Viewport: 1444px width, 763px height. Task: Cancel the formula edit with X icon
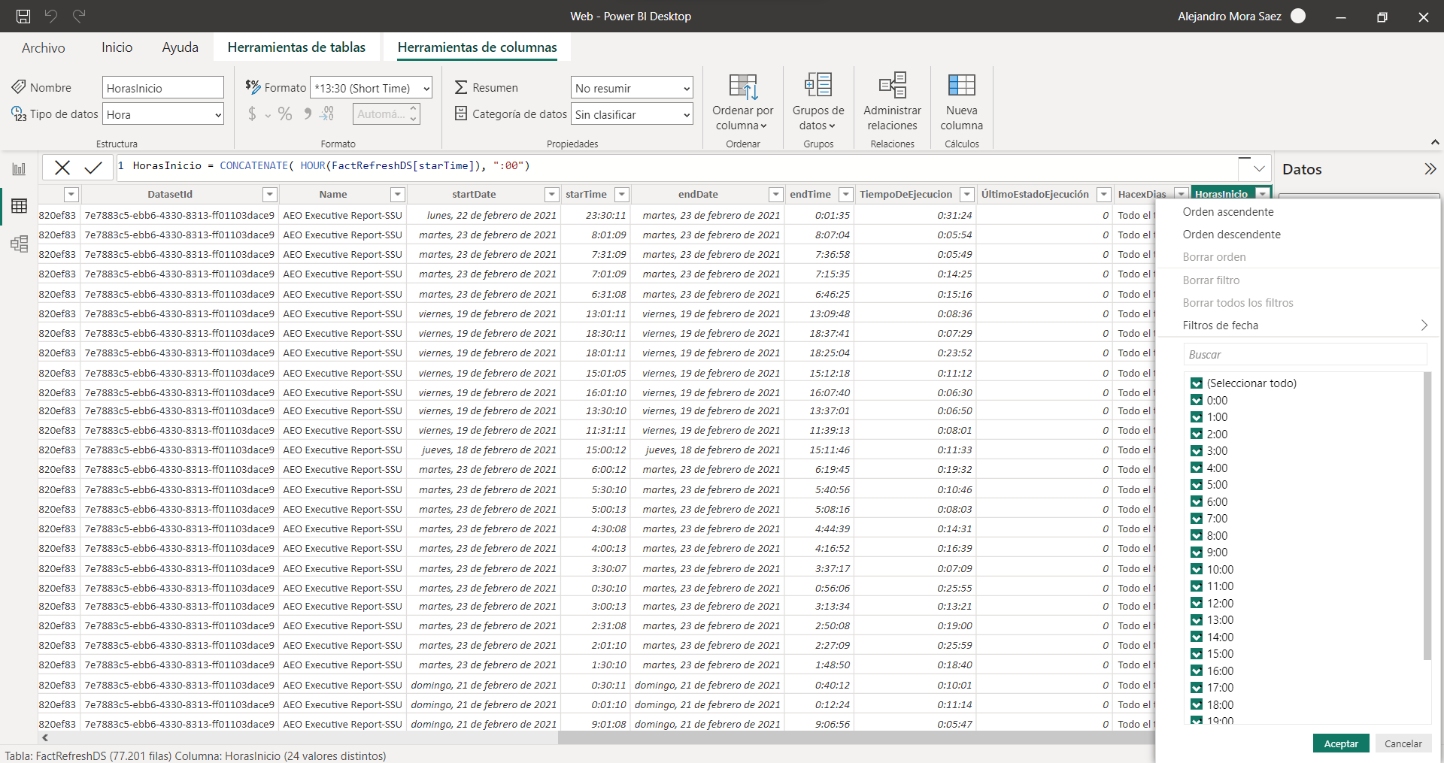pos(62,168)
